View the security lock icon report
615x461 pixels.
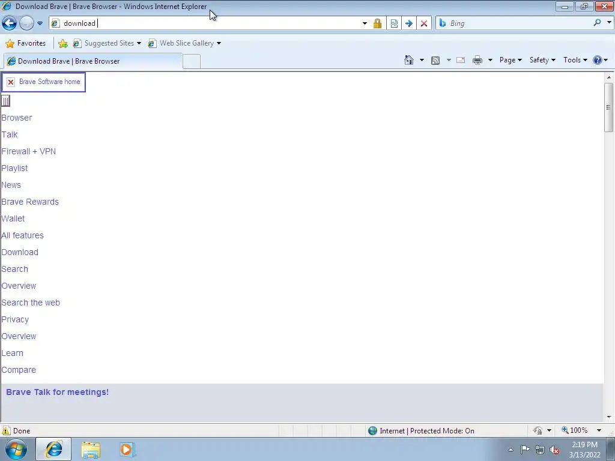pos(377,23)
